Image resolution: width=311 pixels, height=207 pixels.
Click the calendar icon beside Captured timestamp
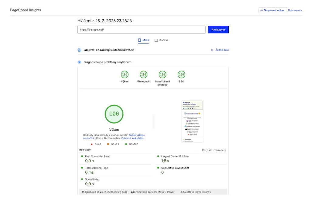tap(83, 192)
